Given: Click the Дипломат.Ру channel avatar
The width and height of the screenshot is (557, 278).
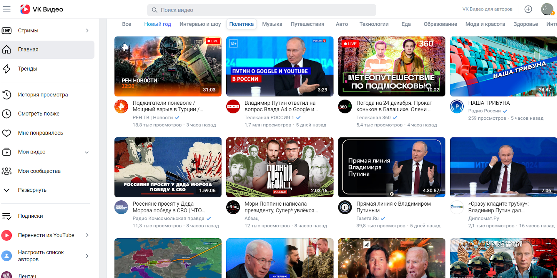Looking at the screenshot, I should [457, 207].
